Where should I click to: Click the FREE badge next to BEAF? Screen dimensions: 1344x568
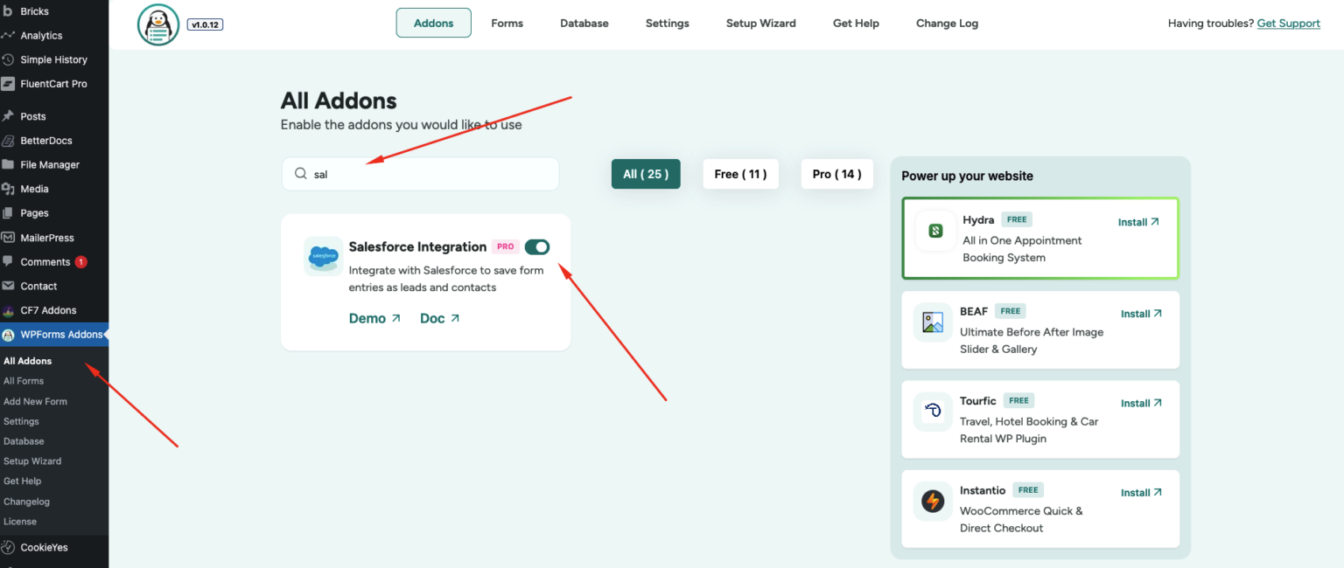(x=1010, y=311)
